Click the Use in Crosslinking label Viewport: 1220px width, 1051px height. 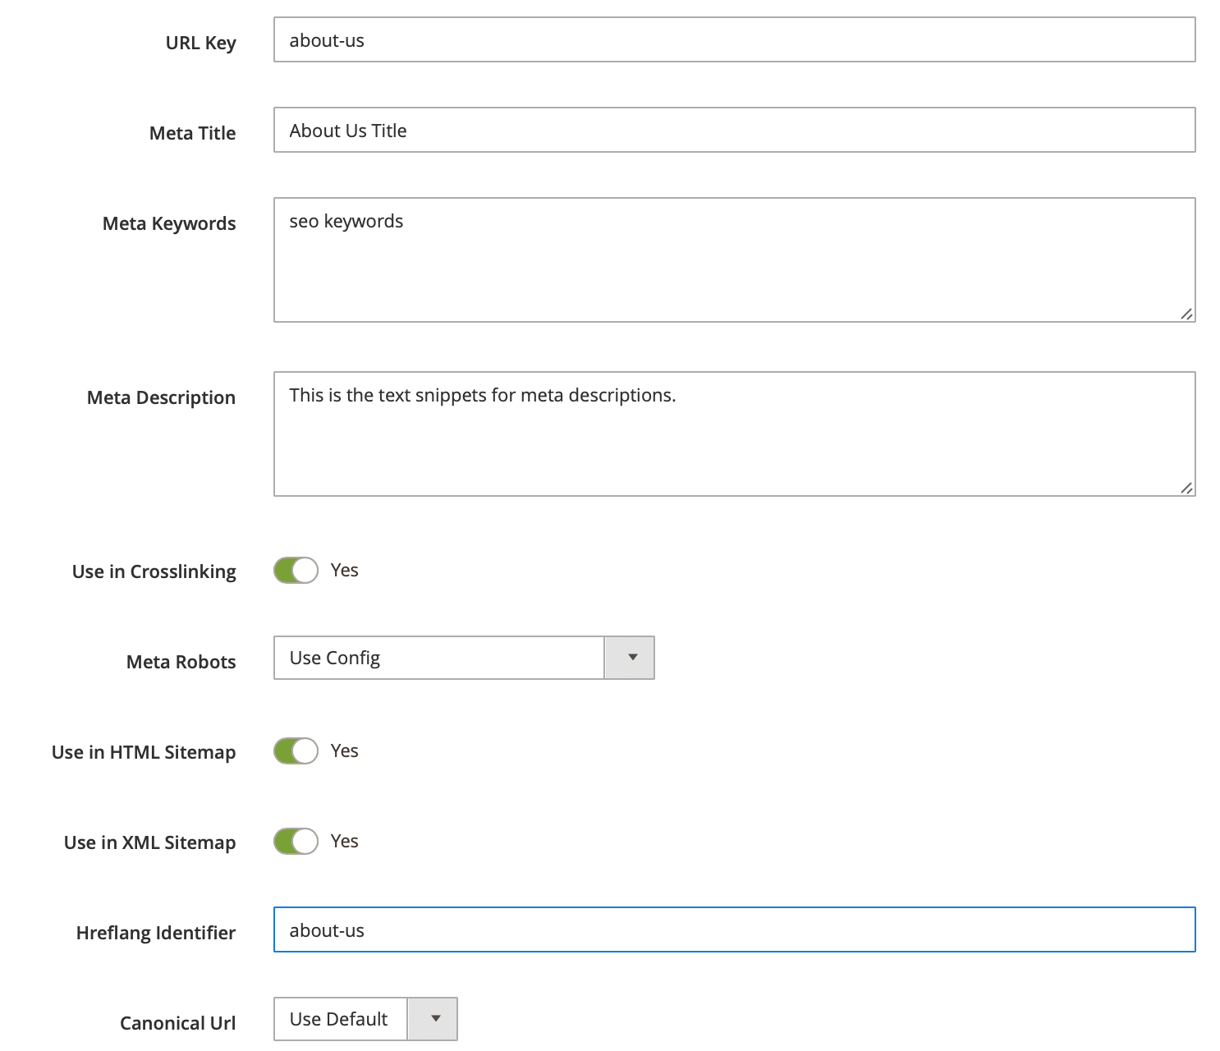pos(154,571)
